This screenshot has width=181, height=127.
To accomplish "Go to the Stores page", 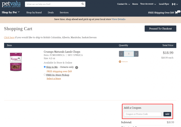I will [x=135, y=4].
